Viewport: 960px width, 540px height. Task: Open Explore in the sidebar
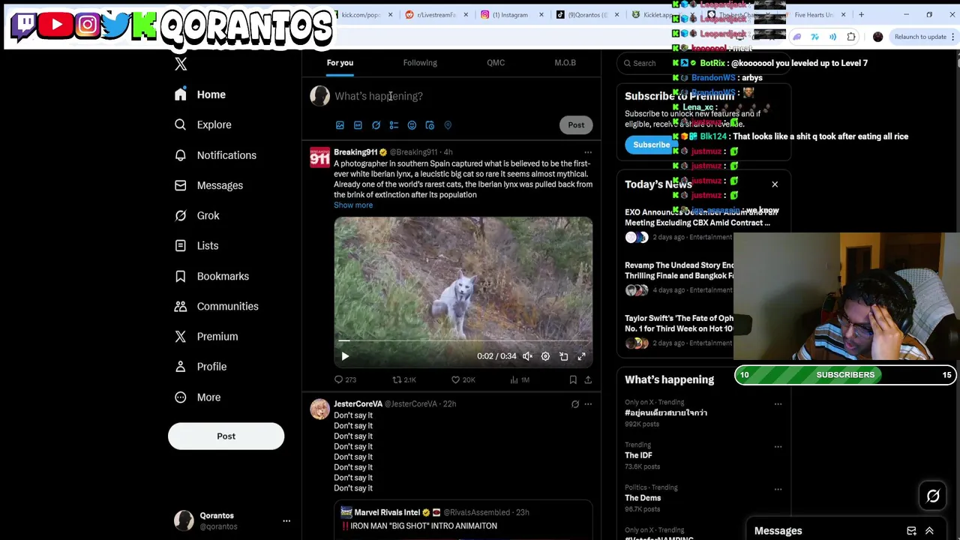(x=202, y=124)
